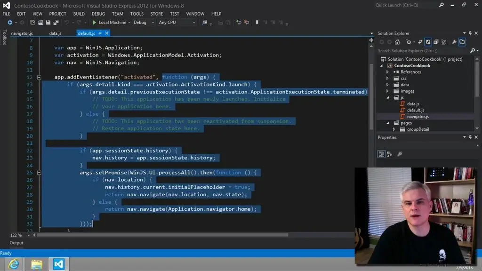The width and height of the screenshot is (482, 271).
Task: Toggle Show All Files in Solution Explorer
Action: click(444, 42)
